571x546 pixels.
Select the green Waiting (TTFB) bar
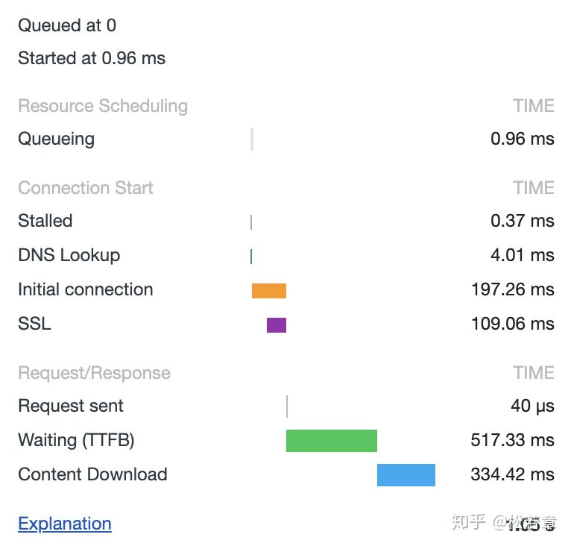click(x=331, y=441)
